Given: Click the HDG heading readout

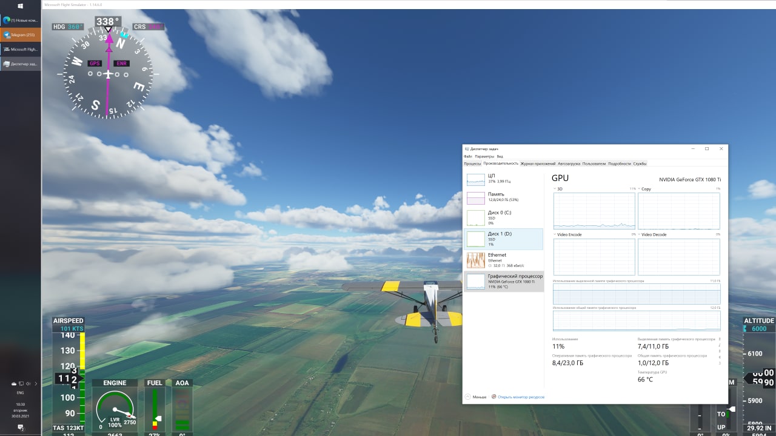Looking at the screenshot, I should (x=67, y=27).
